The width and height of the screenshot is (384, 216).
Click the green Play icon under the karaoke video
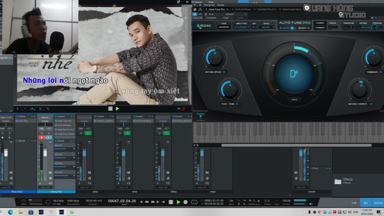[x=117, y=109]
